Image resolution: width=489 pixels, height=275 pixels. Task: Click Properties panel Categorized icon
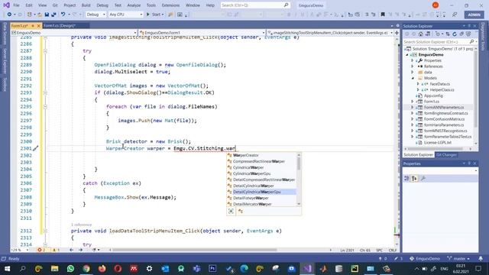[x=406, y=178]
